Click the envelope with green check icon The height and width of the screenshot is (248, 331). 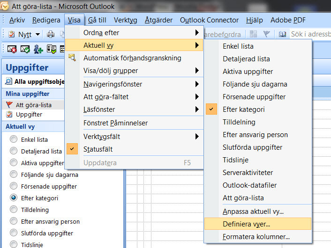25,49
